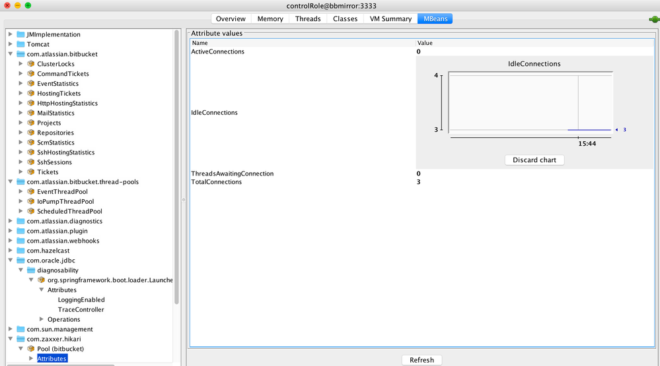
Task: Click the JMImplementation folder icon
Action: coord(20,34)
